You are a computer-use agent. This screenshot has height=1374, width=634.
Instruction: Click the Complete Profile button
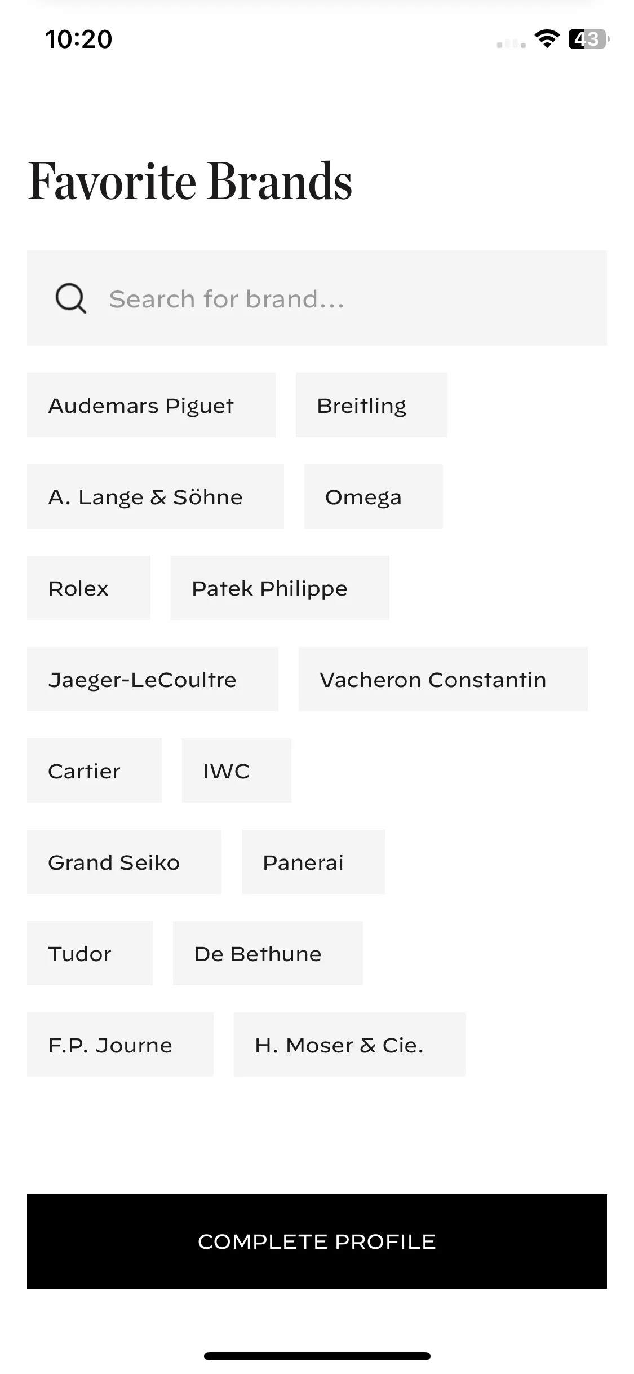317,1241
